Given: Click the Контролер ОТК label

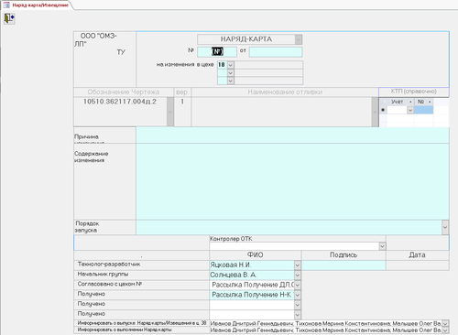Looking at the screenshot, I should (231, 239).
